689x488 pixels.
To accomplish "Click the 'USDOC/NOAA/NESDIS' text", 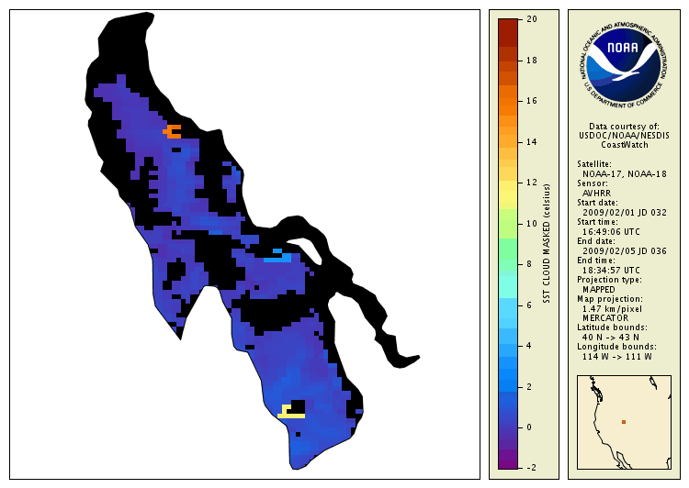I will coord(624,136).
